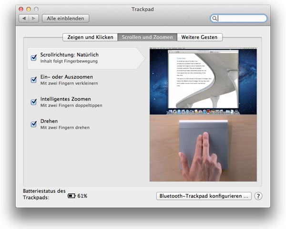Disable the Ein- oder Auszoomen checkbox
Image resolution: width=286 pixels, height=229 pixels.
coord(34,80)
